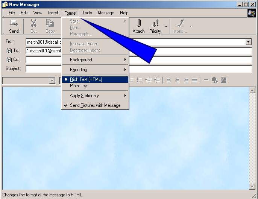Click the Cc address book icon
This screenshot has width=258, height=199.
[x=9, y=59]
